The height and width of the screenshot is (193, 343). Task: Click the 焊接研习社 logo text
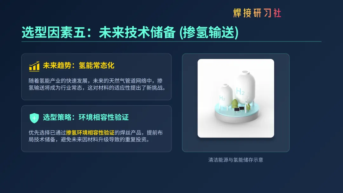coord(257,13)
